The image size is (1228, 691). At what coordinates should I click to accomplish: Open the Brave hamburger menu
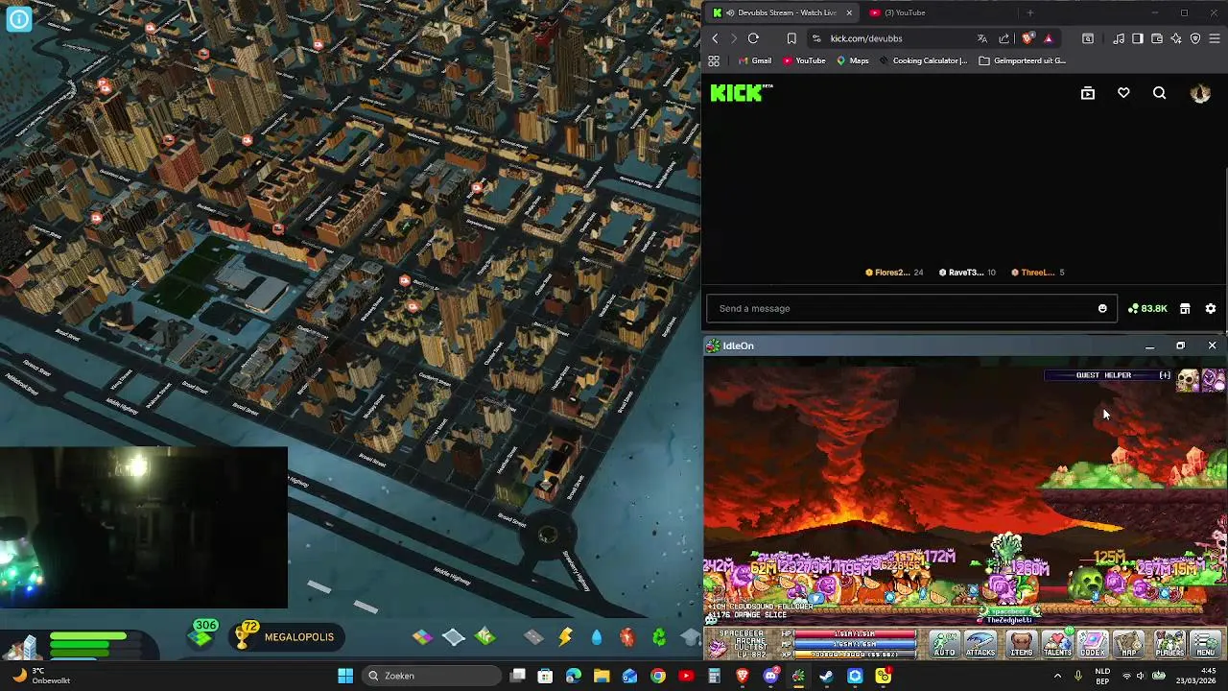pyautogui.click(x=1215, y=38)
